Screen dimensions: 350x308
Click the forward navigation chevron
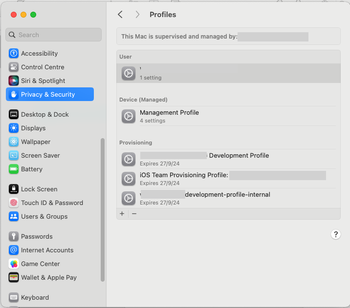[x=137, y=15]
